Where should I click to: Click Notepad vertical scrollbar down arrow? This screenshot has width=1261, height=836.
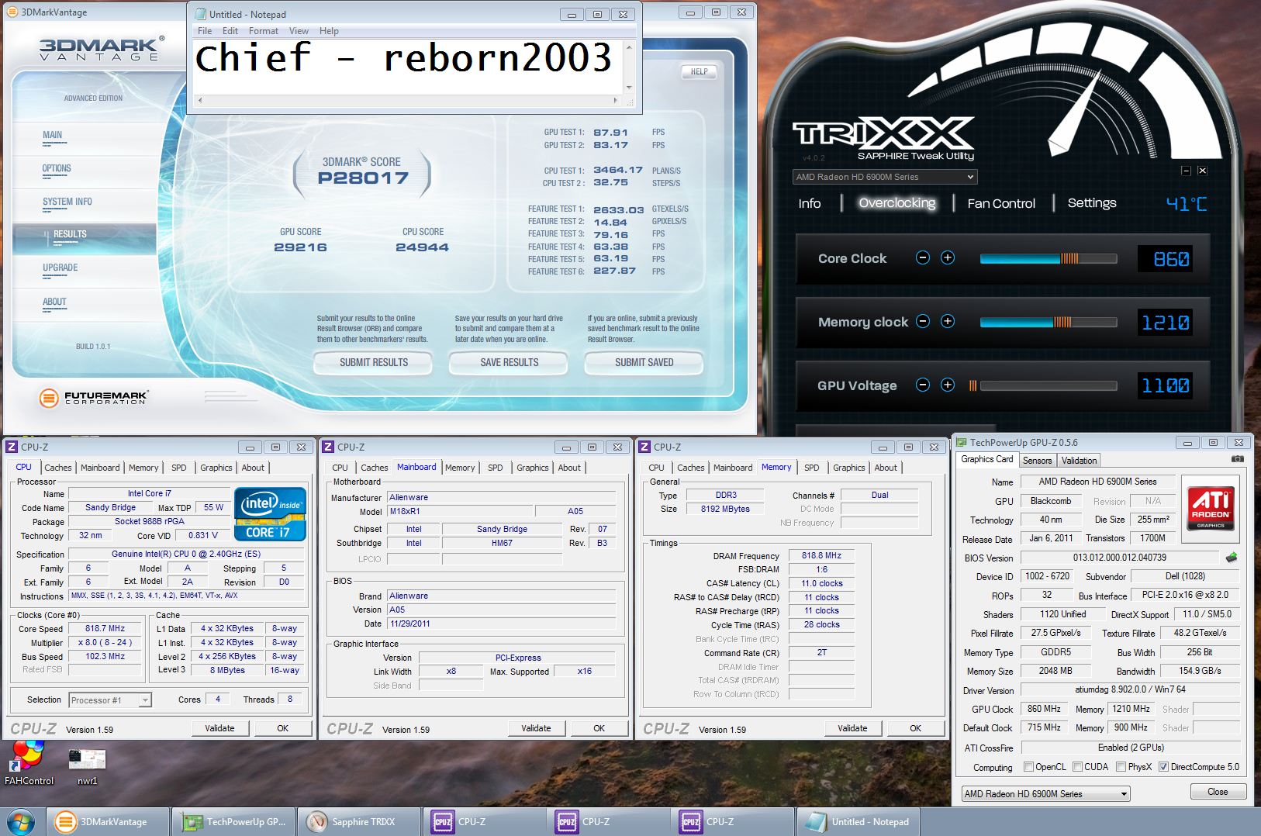629,88
